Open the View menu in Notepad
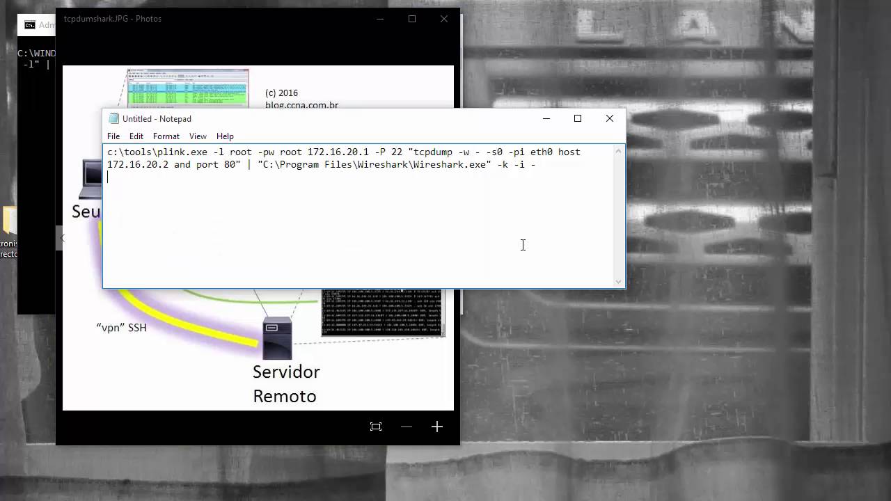Screen dimensions: 891x501 click(x=198, y=136)
